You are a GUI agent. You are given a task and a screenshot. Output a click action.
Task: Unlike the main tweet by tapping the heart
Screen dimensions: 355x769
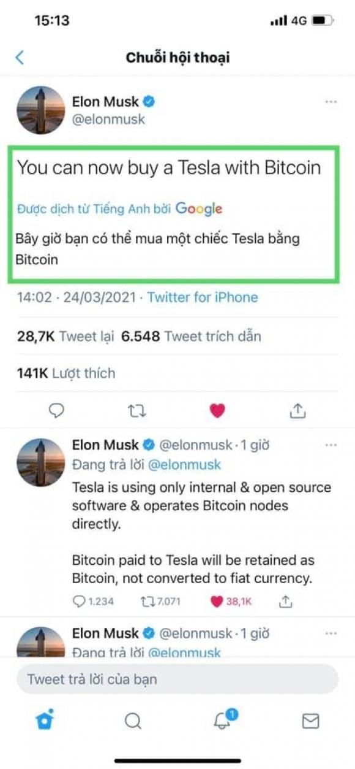point(217,410)
